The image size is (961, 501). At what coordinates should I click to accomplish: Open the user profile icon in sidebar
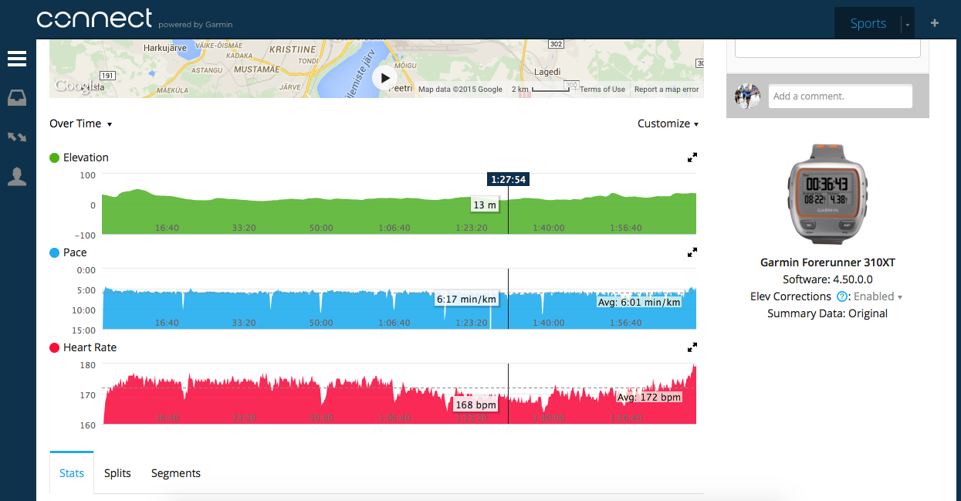click(x=17, y=177)
